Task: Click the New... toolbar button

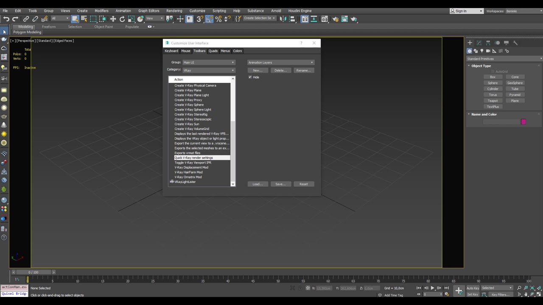Action: 258,70
